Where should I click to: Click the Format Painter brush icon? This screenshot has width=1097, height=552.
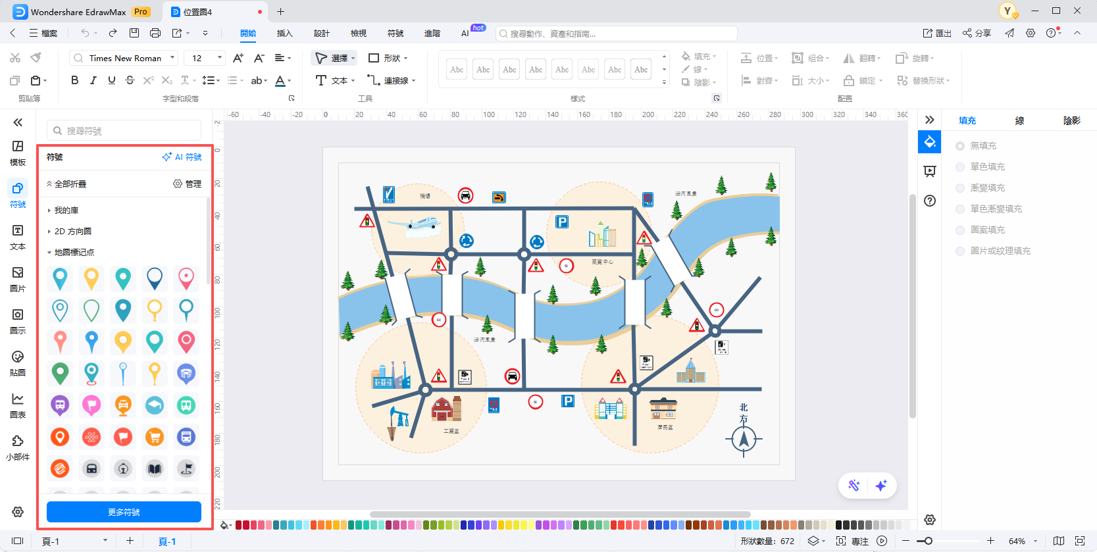click(x=36, y=58)
